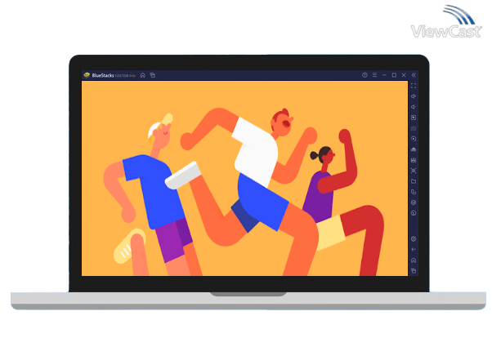Image resolution: width=492 pixels, height=338 pixels.
Task: Take a screenshot with the capture icon
Action: [x=414, y=171]
